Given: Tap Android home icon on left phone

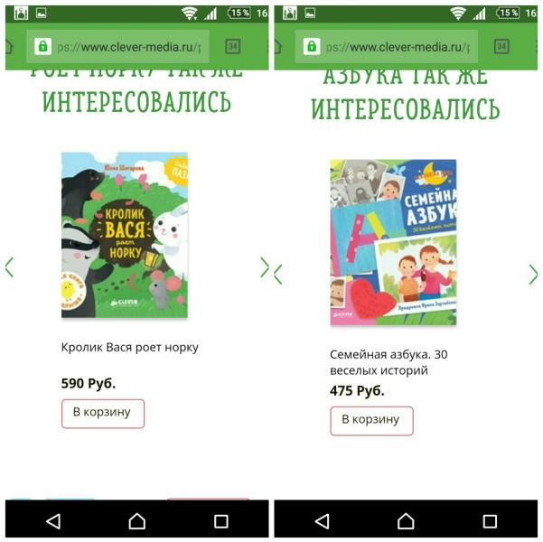Looking at the screenshot, I should click(137, 521).
